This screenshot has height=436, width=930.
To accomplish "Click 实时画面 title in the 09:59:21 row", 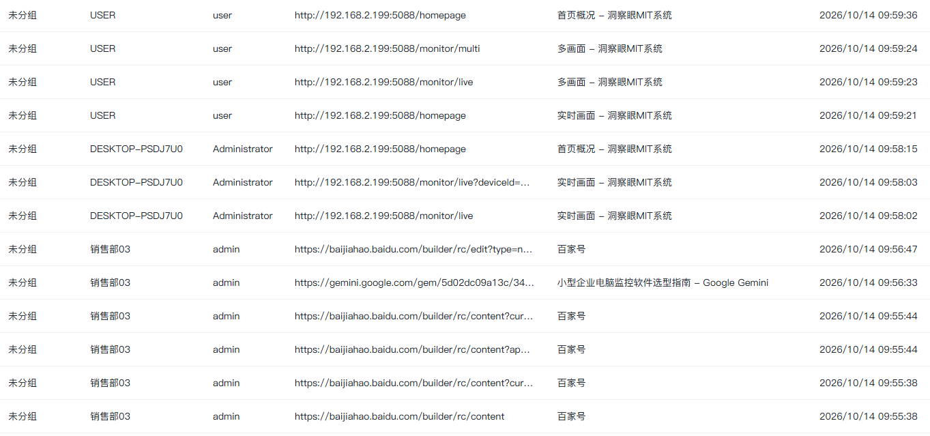I will pos(614,115).
